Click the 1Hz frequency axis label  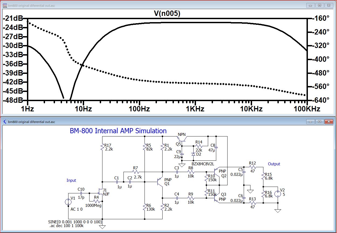click(28, 109)
